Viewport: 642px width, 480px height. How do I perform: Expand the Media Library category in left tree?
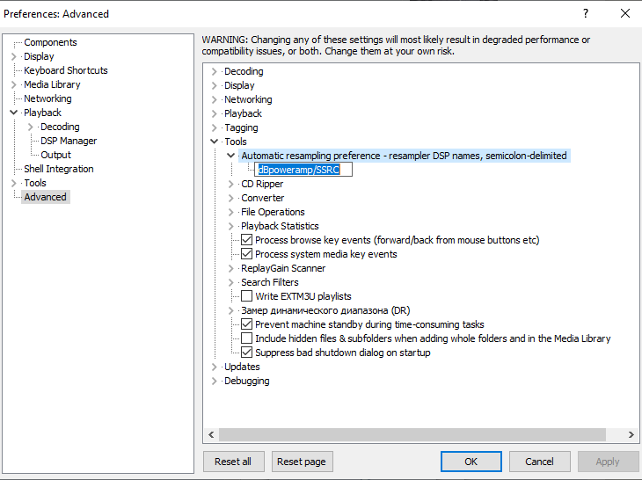pyautogui.click(x=13, y=84)
